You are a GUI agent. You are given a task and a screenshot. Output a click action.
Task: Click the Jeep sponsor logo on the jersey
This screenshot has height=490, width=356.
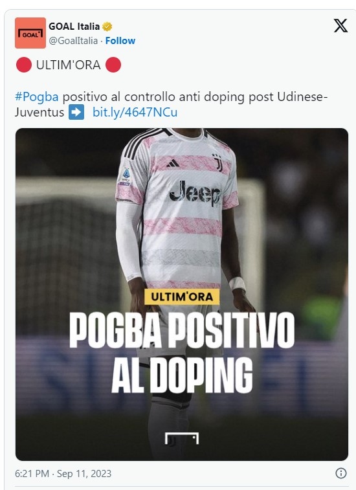[195, 193]
